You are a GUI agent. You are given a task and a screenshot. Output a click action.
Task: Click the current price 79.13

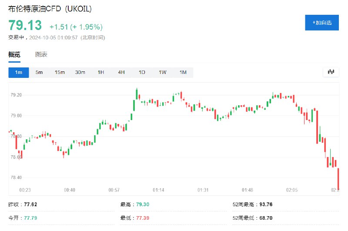25,25
